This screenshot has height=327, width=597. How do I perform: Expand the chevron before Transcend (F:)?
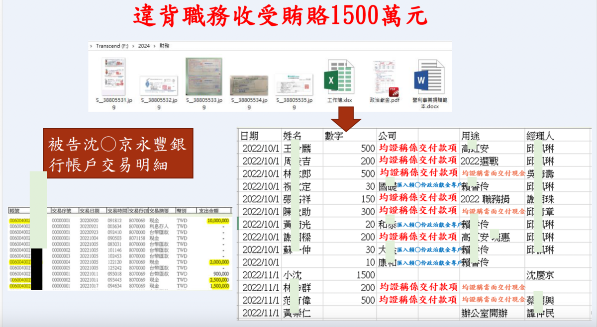coord(91,46)
